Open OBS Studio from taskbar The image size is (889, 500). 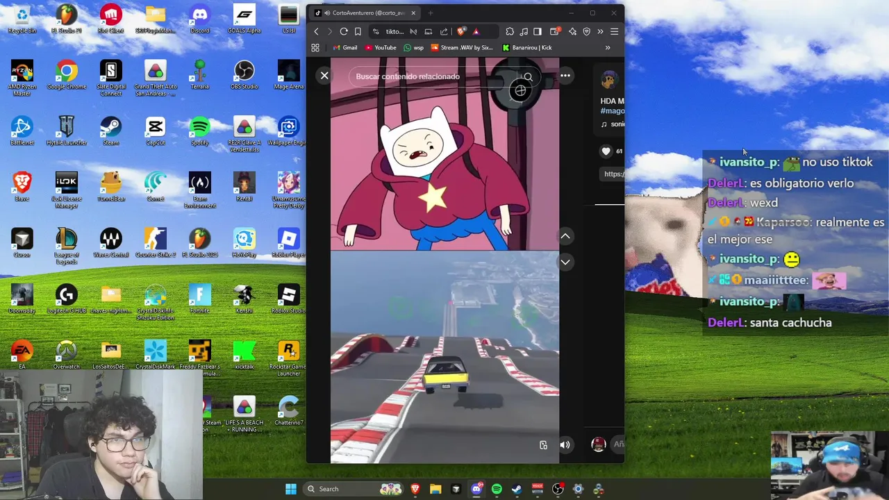[x=558, y=489]
